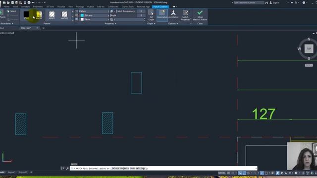Click the Open file quick access icon

(x=8, y=2)
